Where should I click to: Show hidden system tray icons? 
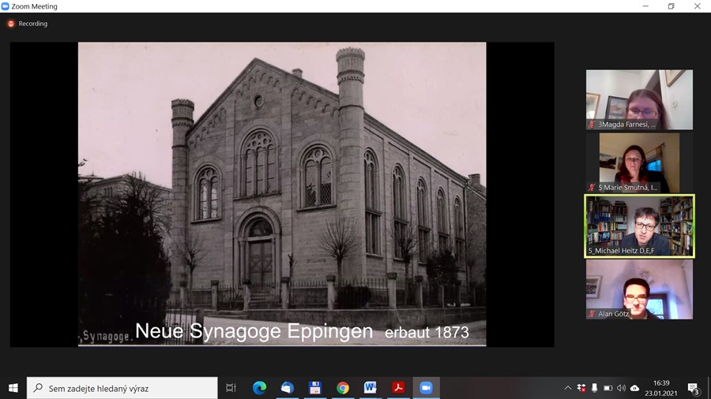[567, 388]
